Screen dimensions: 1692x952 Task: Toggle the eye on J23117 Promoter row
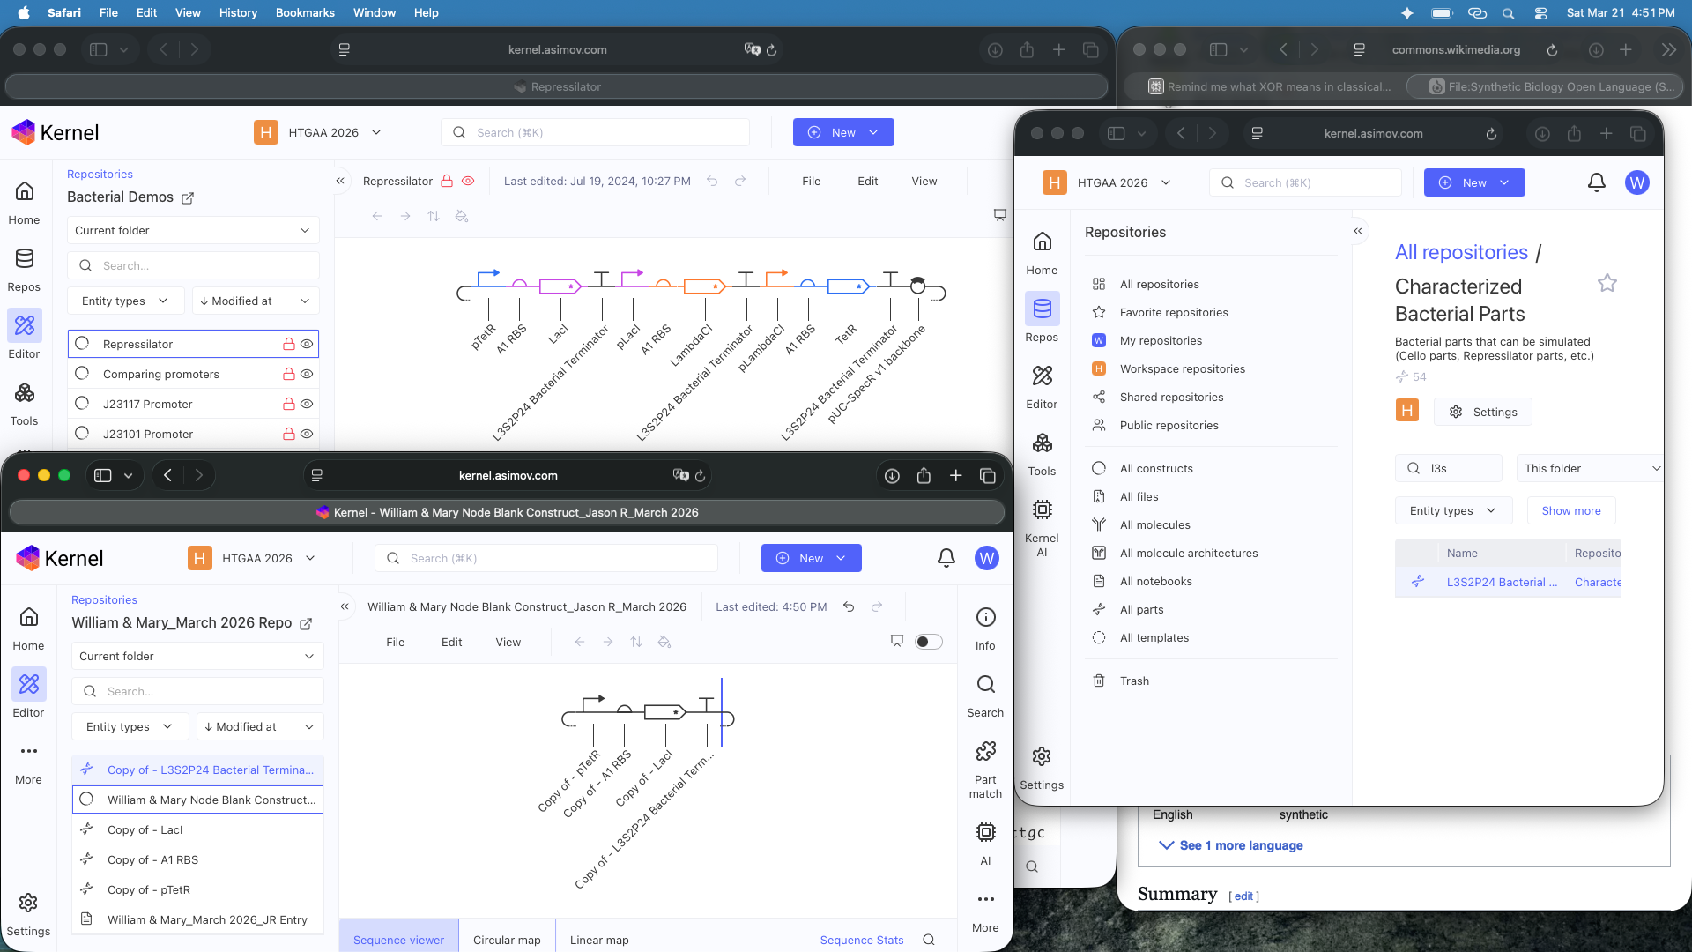pos(307,404)
